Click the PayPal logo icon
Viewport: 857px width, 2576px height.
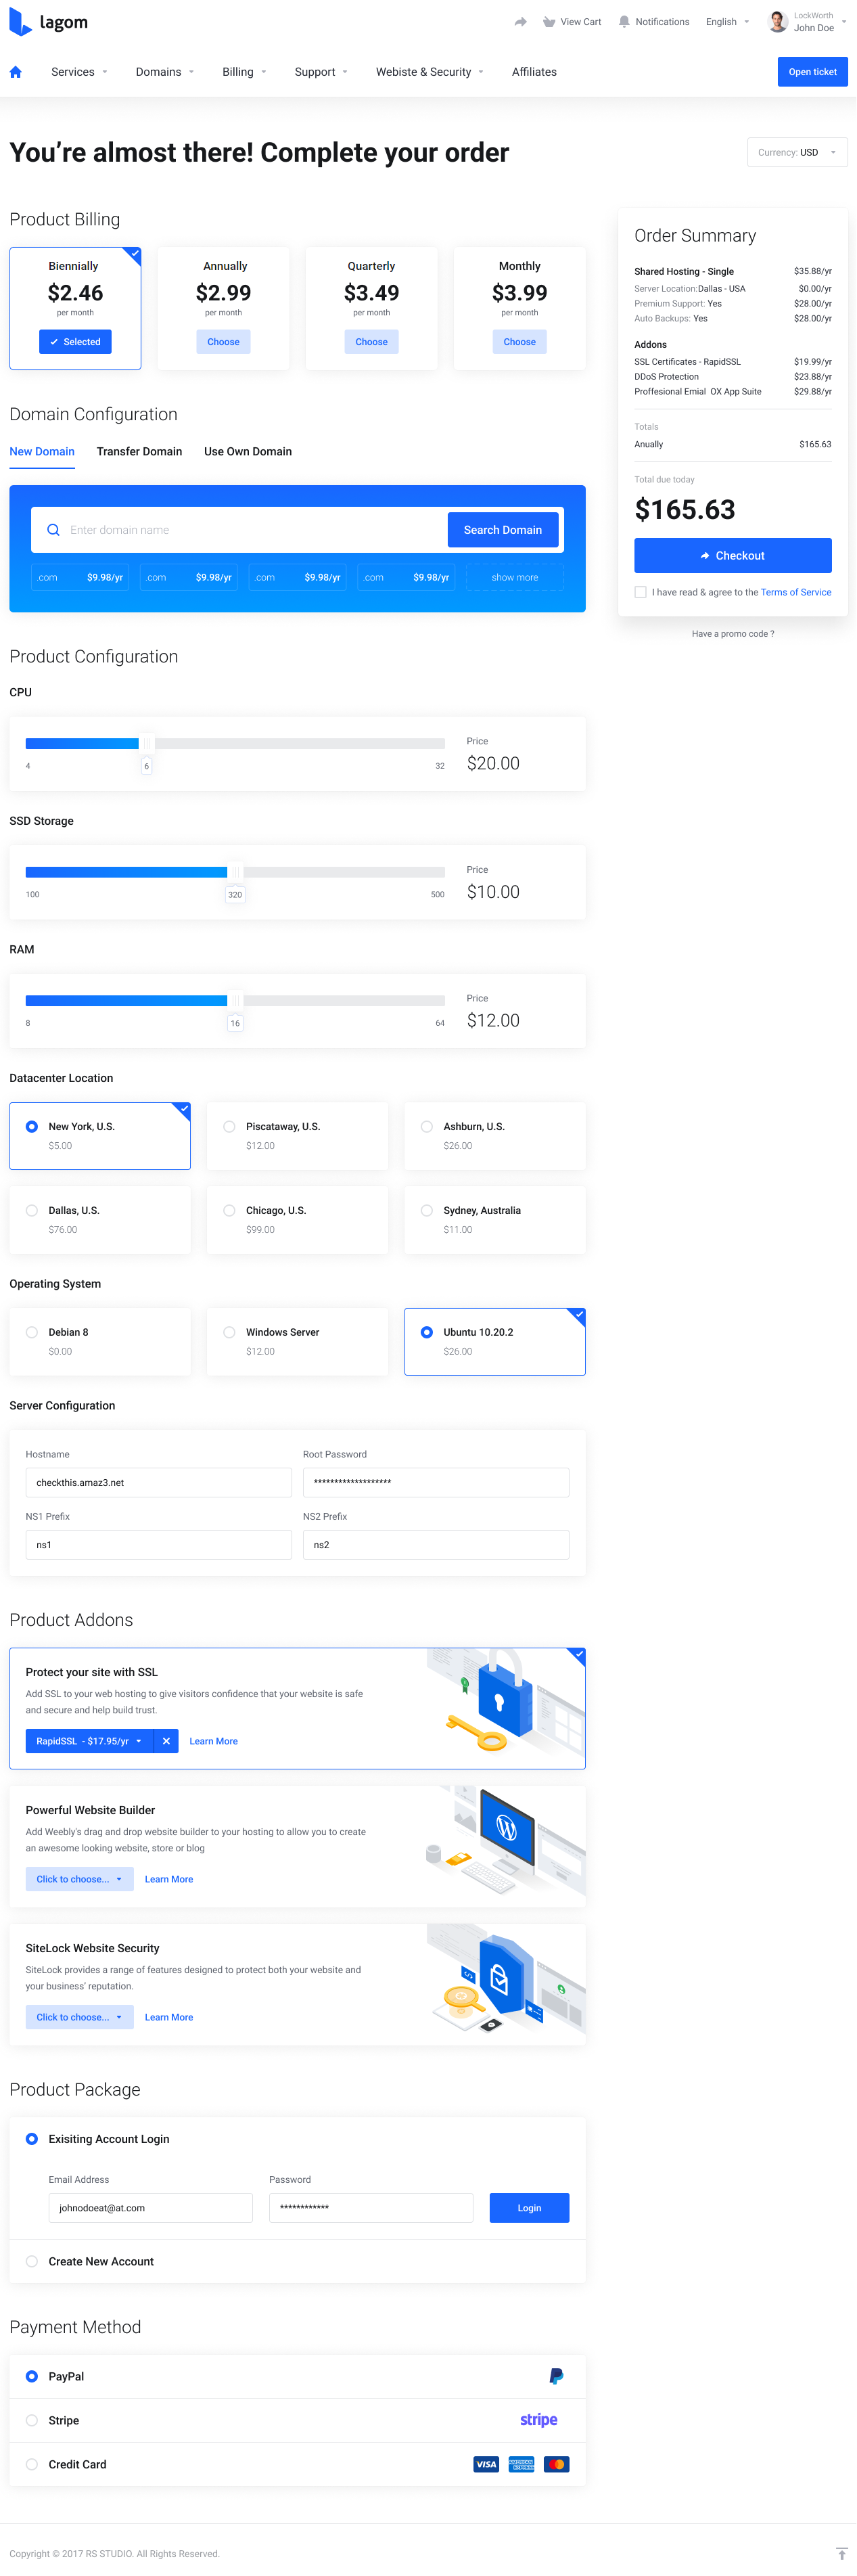557,2376
